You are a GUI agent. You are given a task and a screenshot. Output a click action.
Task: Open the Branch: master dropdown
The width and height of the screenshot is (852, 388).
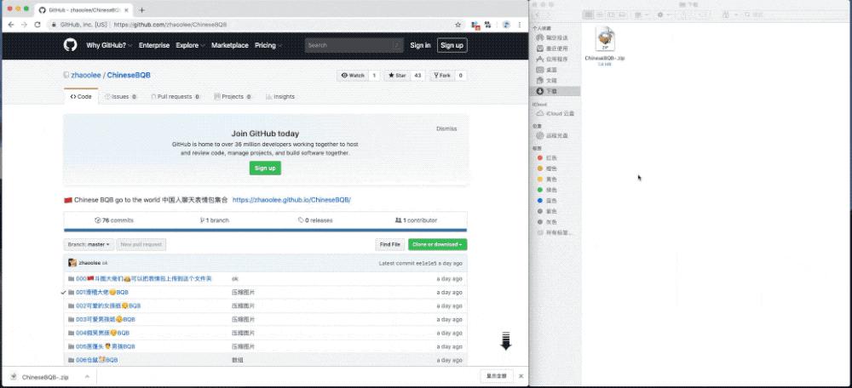[89, 245]
